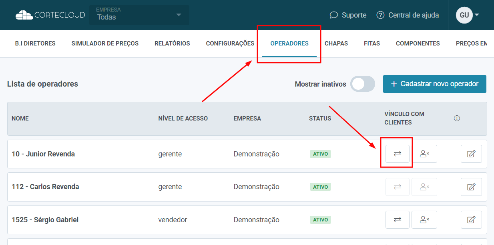Toggle Mostrar inativos switch
Viewport: 494px width, 245px height.
point(363,84)
